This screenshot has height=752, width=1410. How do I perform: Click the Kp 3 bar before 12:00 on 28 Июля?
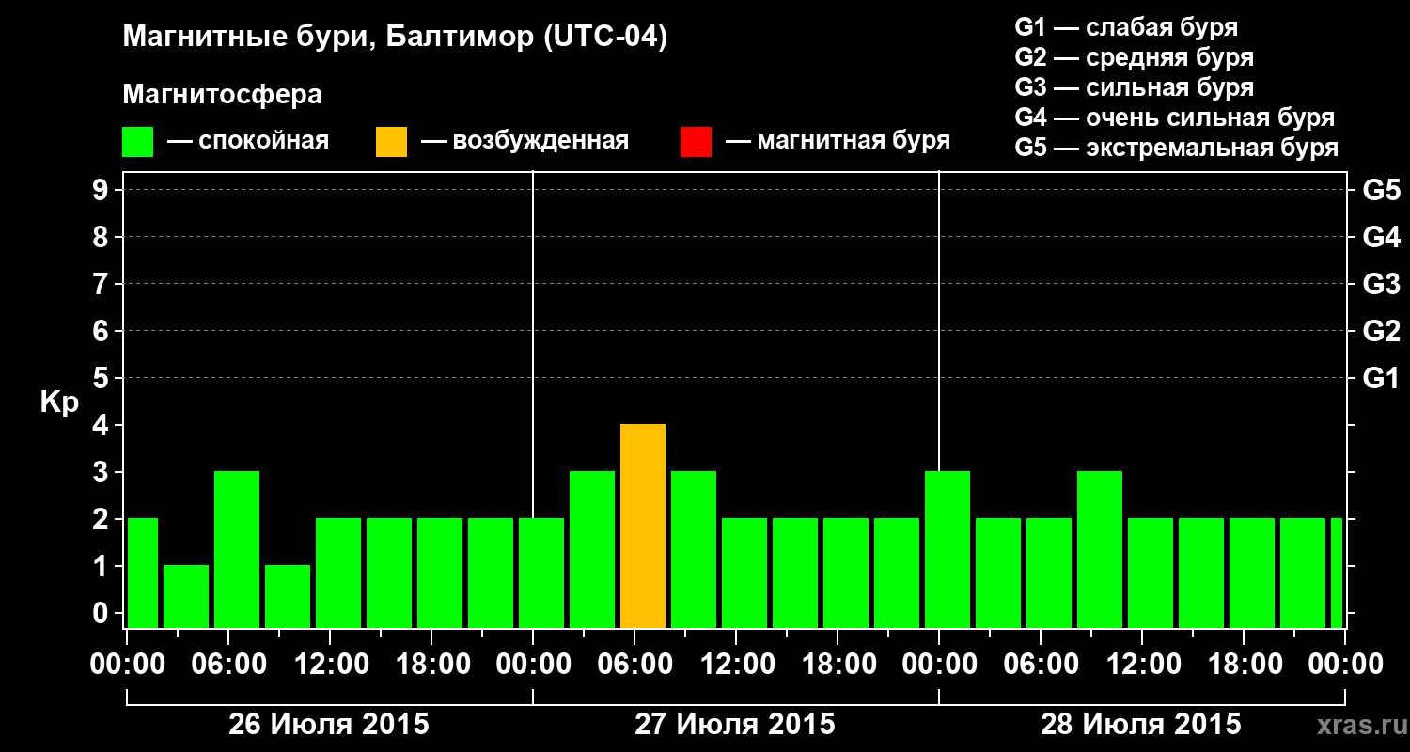click(x=1100, y=550)
